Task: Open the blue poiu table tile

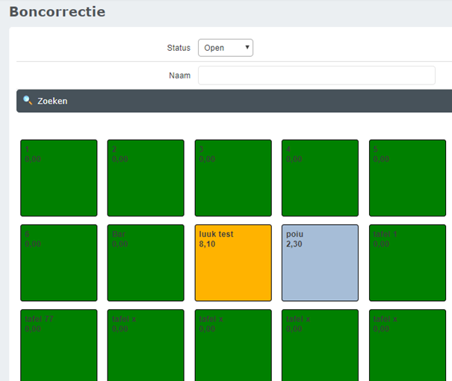Action: click(x=320, y=263)
